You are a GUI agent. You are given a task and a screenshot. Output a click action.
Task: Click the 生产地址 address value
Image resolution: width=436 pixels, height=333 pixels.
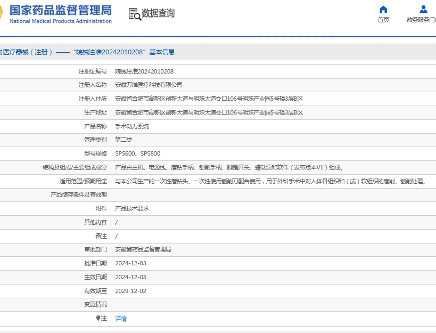(x=209, y=112)
